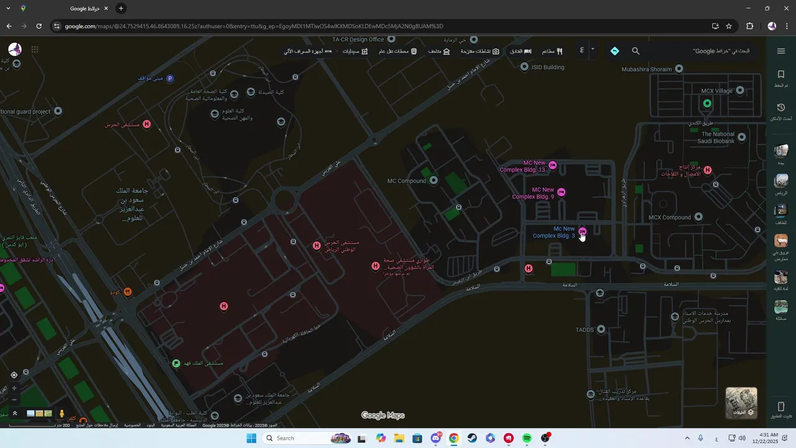
Task: Click Send product feedback link in the footer
Action: [x=97, y=425]
